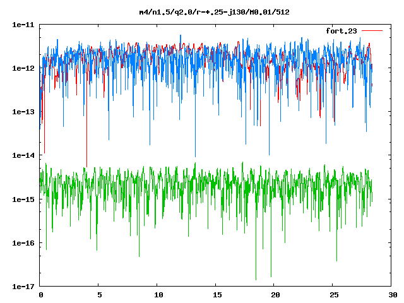The width and height of the screenshot is (404, 303).
Task: Click the 1e-16 y-axis label
Action: pos(23,243)
